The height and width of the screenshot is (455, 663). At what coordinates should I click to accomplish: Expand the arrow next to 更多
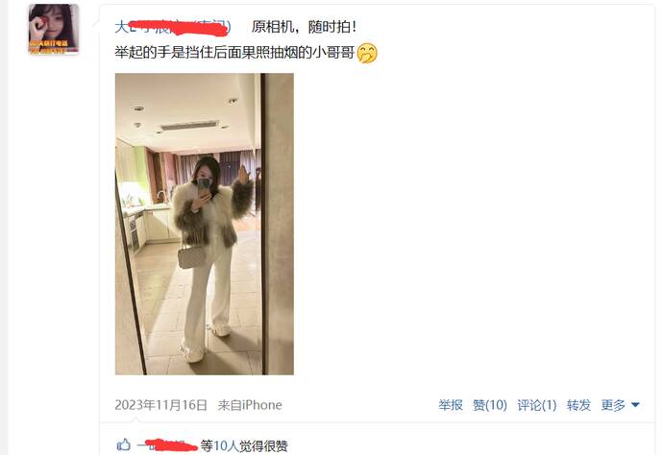coord(635,405)
